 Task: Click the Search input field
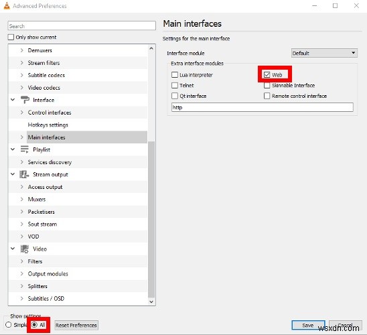coord(82,25)
